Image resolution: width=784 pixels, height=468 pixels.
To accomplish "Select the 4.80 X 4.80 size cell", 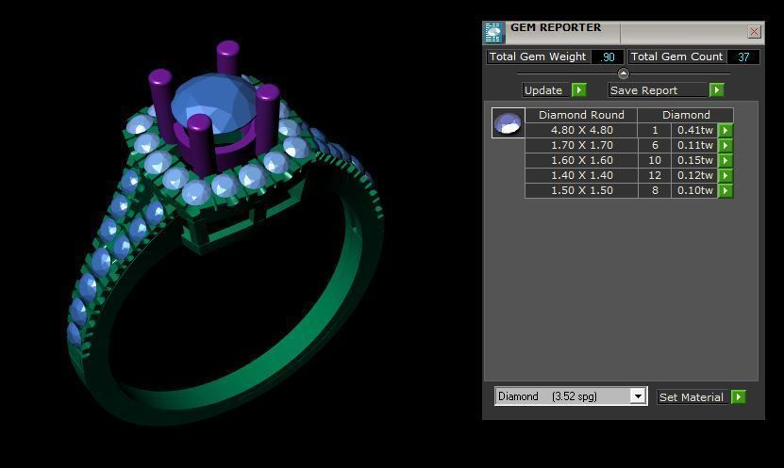I will (x=581, y=130).
